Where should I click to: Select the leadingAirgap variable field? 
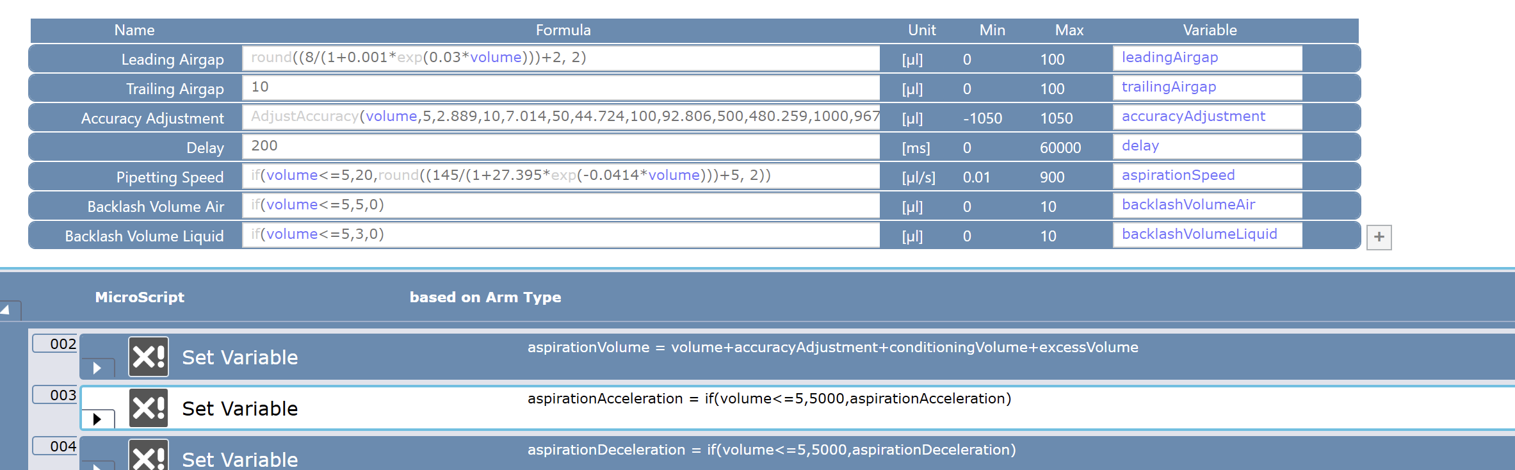(1207, 58)
